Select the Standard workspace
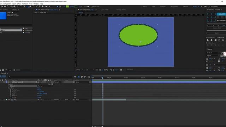Viewport: 226px width, 127px height. pyautogui.click(x=163, y=7)
